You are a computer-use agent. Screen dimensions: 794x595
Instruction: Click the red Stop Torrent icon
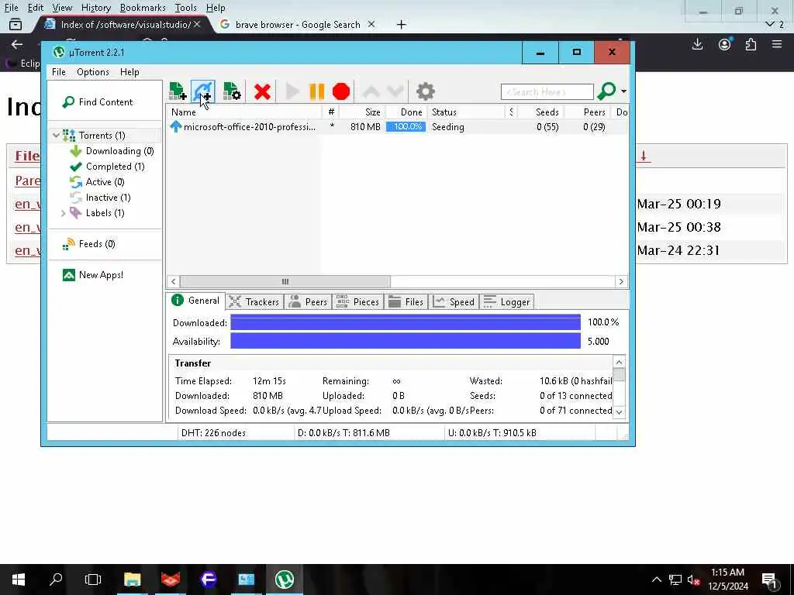point(341,91)
